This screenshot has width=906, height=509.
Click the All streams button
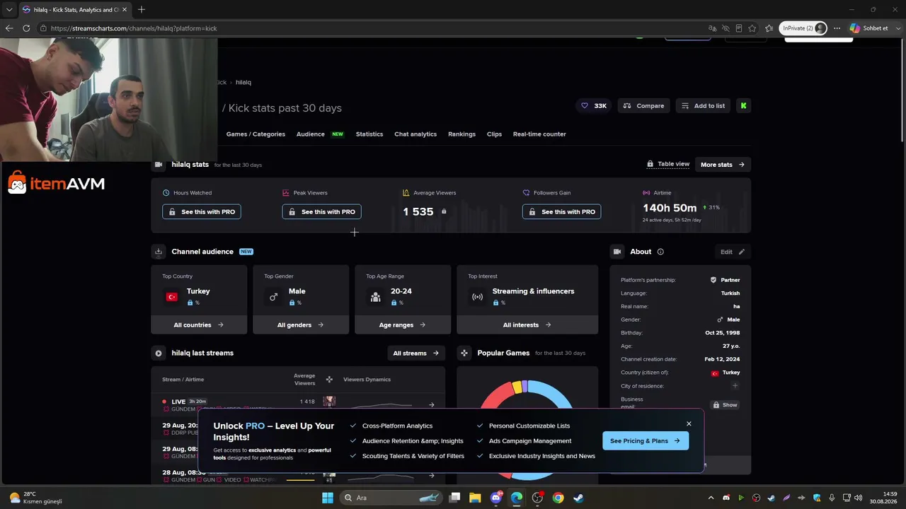416,353
